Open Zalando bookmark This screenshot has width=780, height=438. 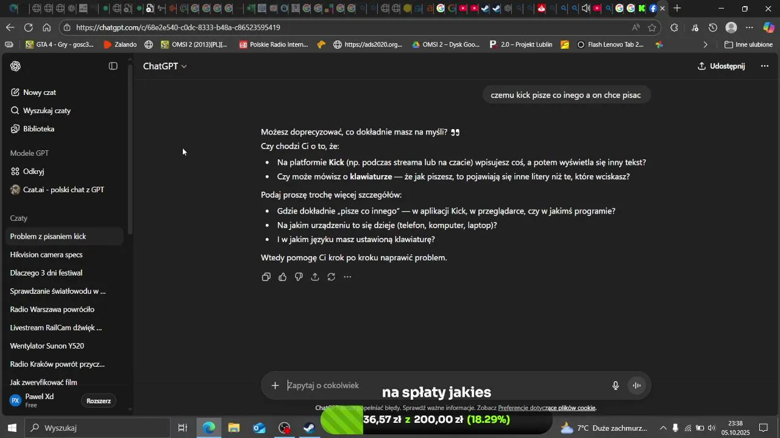pyautogui.click(x=120, y=44)
